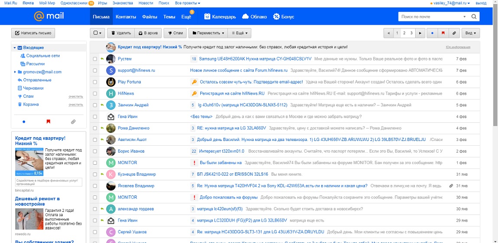Click exclamation icon on 'Вы были забанены на'
Screen dimensions: 498x243
pos(194,163)
